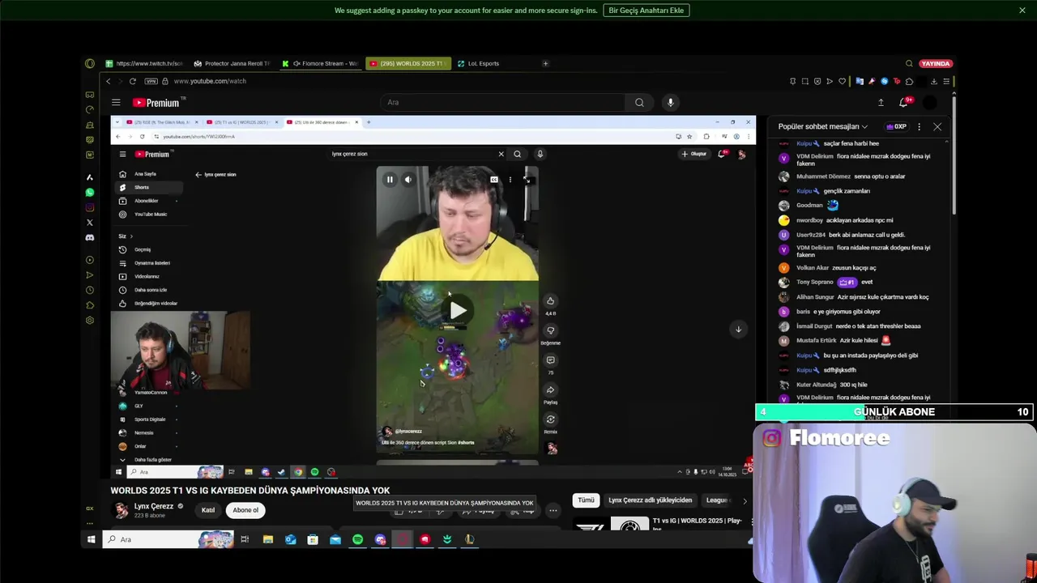Screen dimensions: 1037x583
Task: Switch to the Protector Janna Reroll tab
Action: pyautogui.click(x=232, y=63)
